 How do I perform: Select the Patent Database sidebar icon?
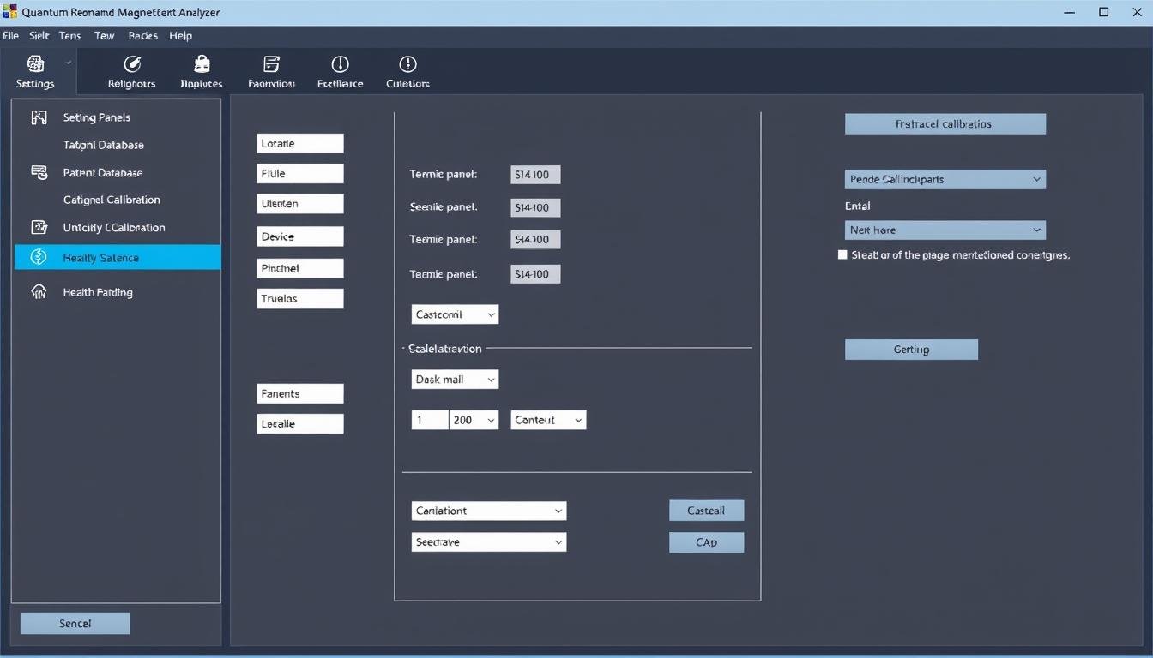[39, 172]
